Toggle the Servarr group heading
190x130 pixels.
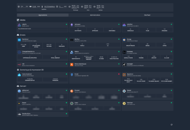coord(24,86)
